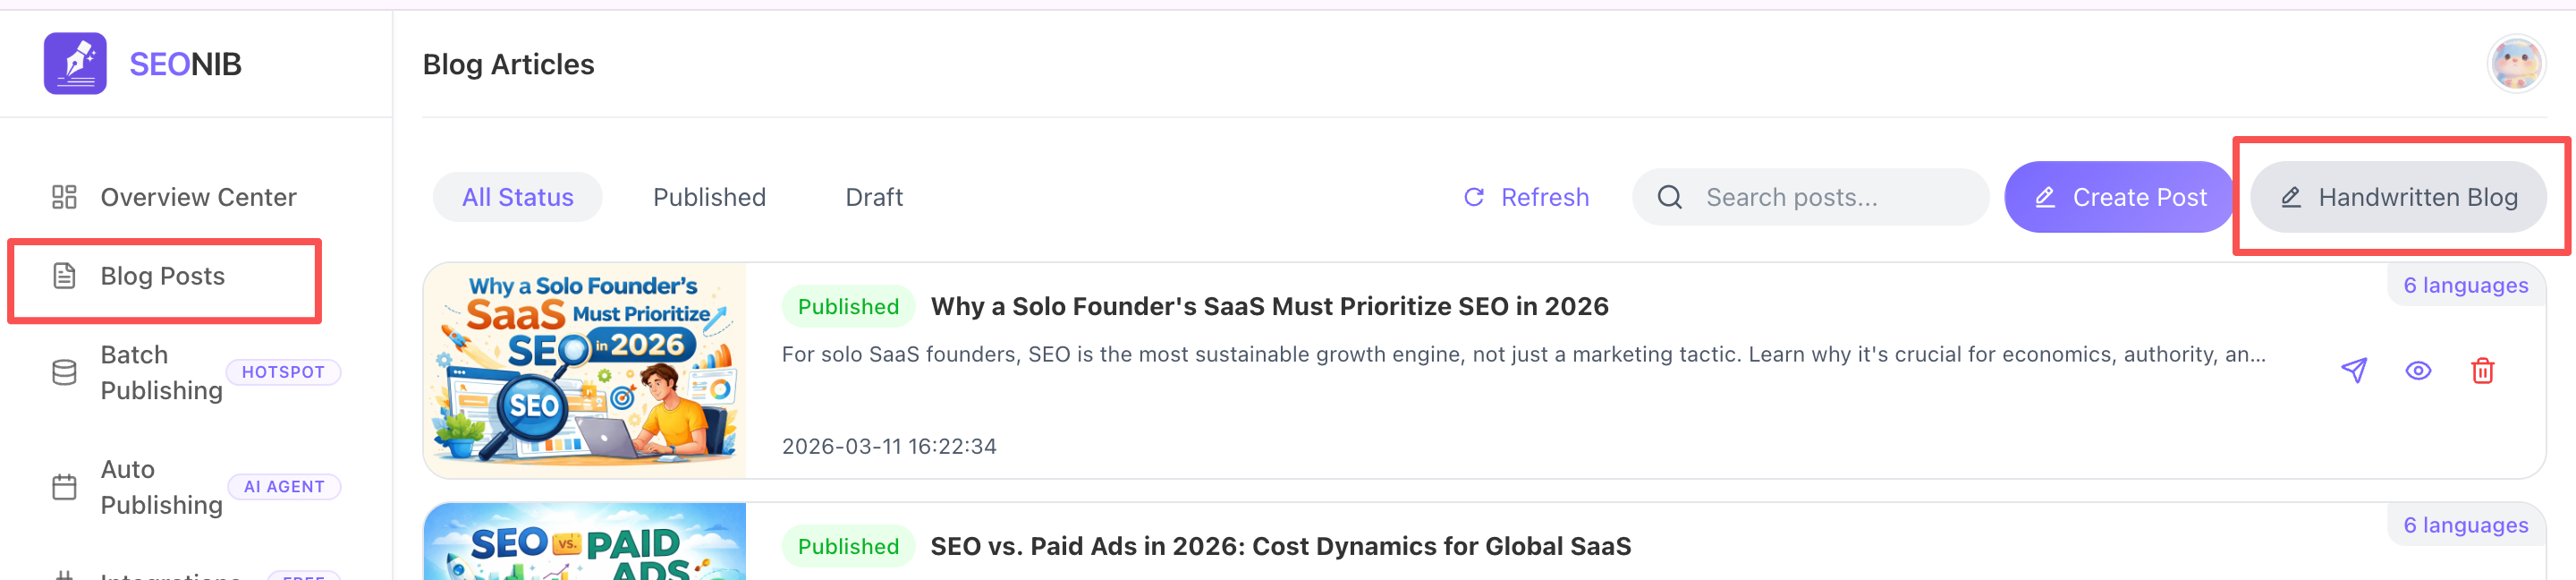Screen dimensions: 2576x580
Task: Switch to the Published filter tab
Action: pyautogui.click(x=709, y=197)
